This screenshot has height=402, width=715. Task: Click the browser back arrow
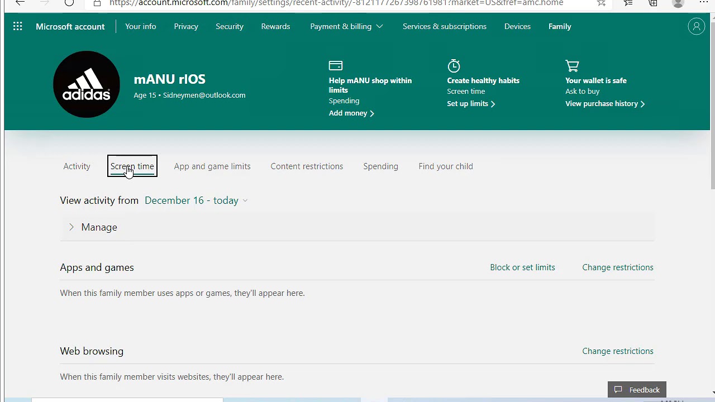[x=20, y=3]
